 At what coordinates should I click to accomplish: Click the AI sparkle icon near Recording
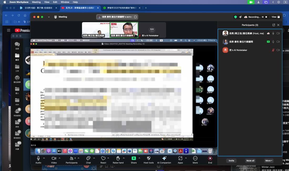(x=240, y=17)
